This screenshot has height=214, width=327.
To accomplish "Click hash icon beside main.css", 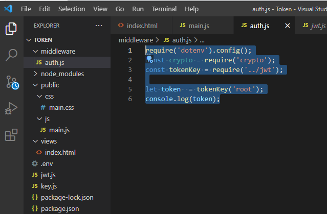I will coord(43,107).
